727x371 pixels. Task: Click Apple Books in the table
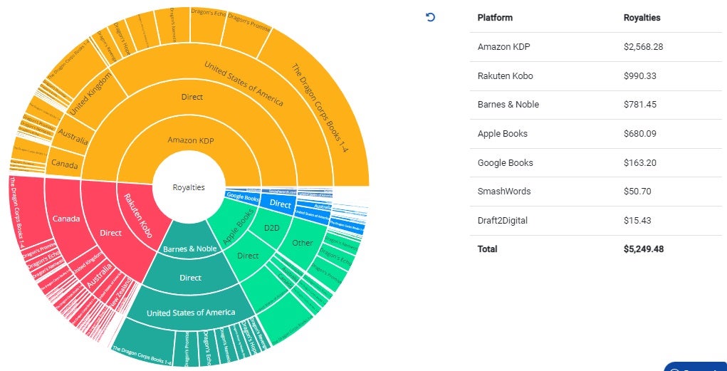coord(503,134)
